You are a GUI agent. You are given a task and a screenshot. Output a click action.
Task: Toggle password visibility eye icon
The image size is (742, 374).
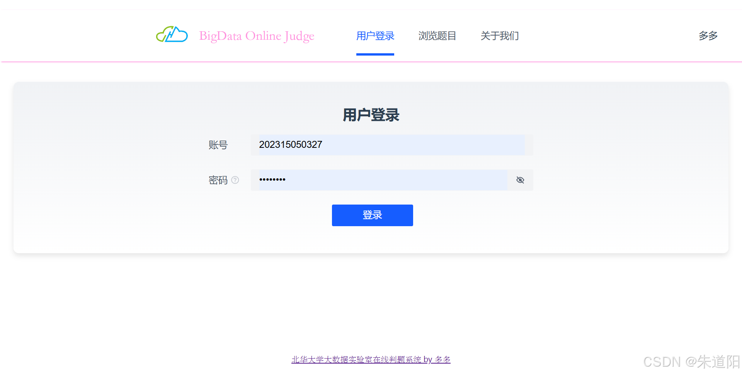click(520, 180)
